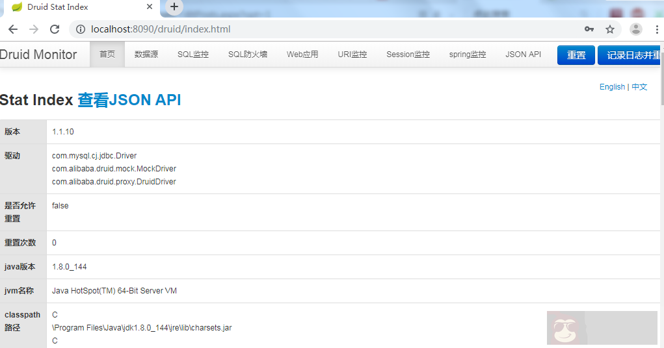Select com.alibaba.druid.mock.MockDriver text
The width and height of the screenshot is (664, 348).
[x=114, y=168]
